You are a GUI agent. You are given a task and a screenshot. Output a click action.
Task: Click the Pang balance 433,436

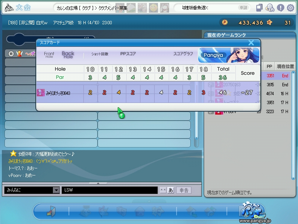(251, 23)
